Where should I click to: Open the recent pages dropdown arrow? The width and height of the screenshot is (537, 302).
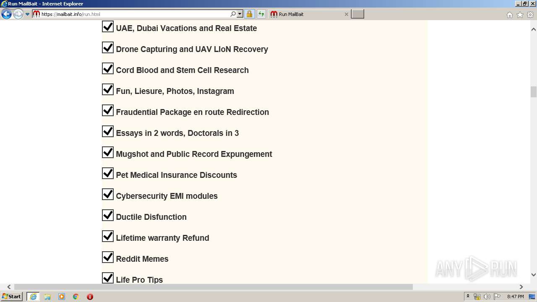click(27, 14)
